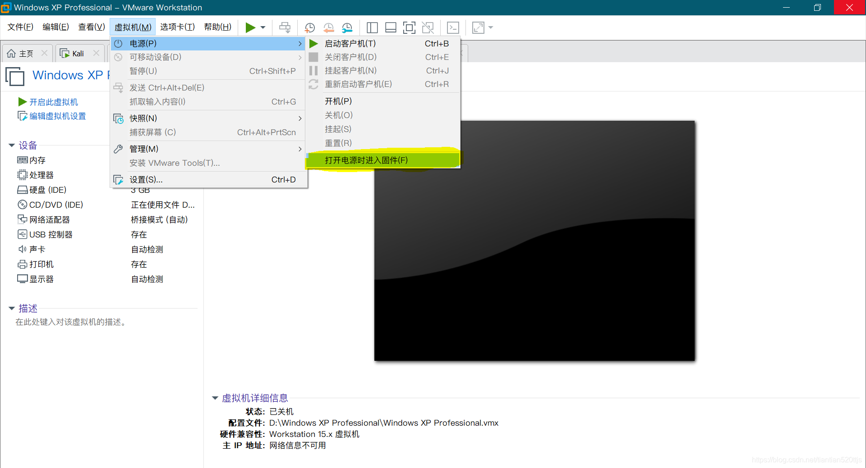Select 捕获屏幕 (C) menu entry
Screen dimensions: 866x468
(208, 132)
